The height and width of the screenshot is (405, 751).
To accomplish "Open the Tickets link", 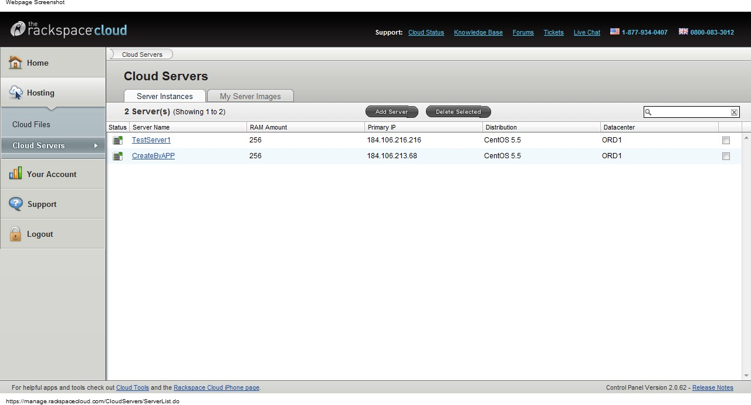I will pos(553,32).
